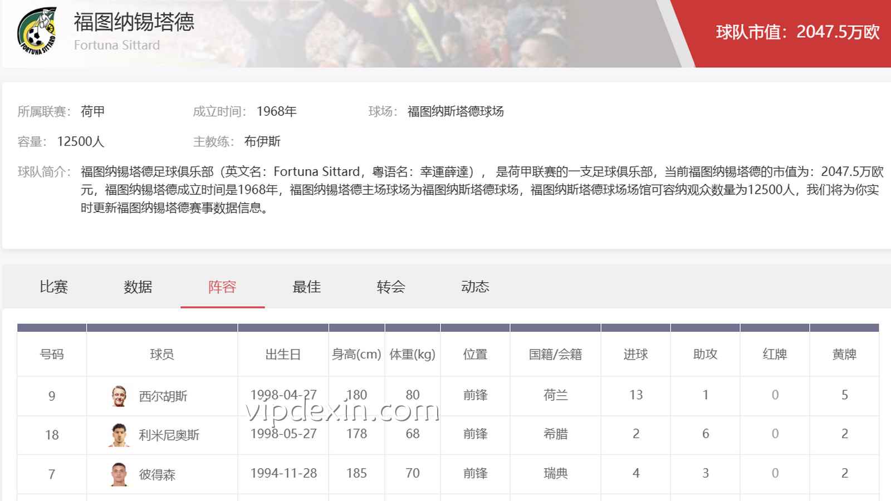
Task: Click the 进球 column header
Action: [x=635, y=354]
